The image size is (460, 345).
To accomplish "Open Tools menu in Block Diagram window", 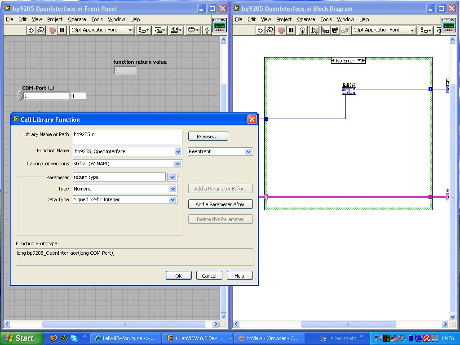I will coord(326,19).
